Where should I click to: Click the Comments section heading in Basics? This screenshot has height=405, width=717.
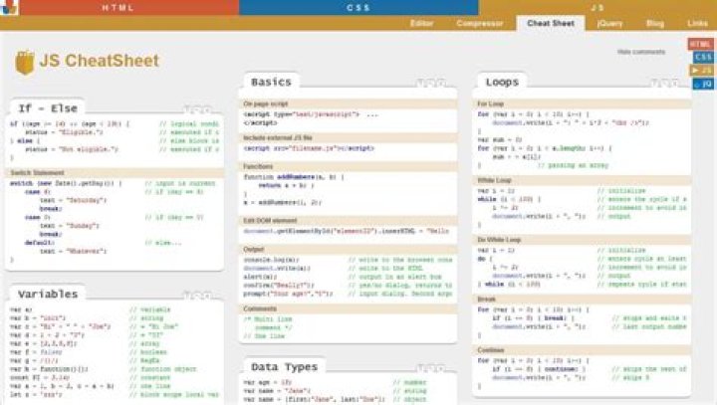point(260,308)
